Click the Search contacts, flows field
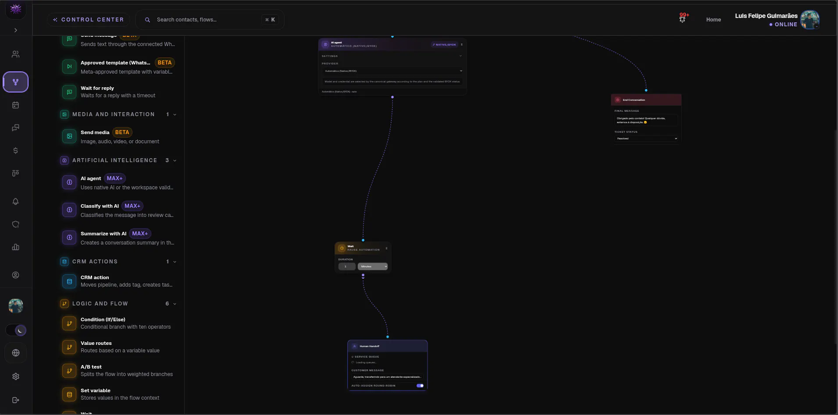 [x=210, y=20]
